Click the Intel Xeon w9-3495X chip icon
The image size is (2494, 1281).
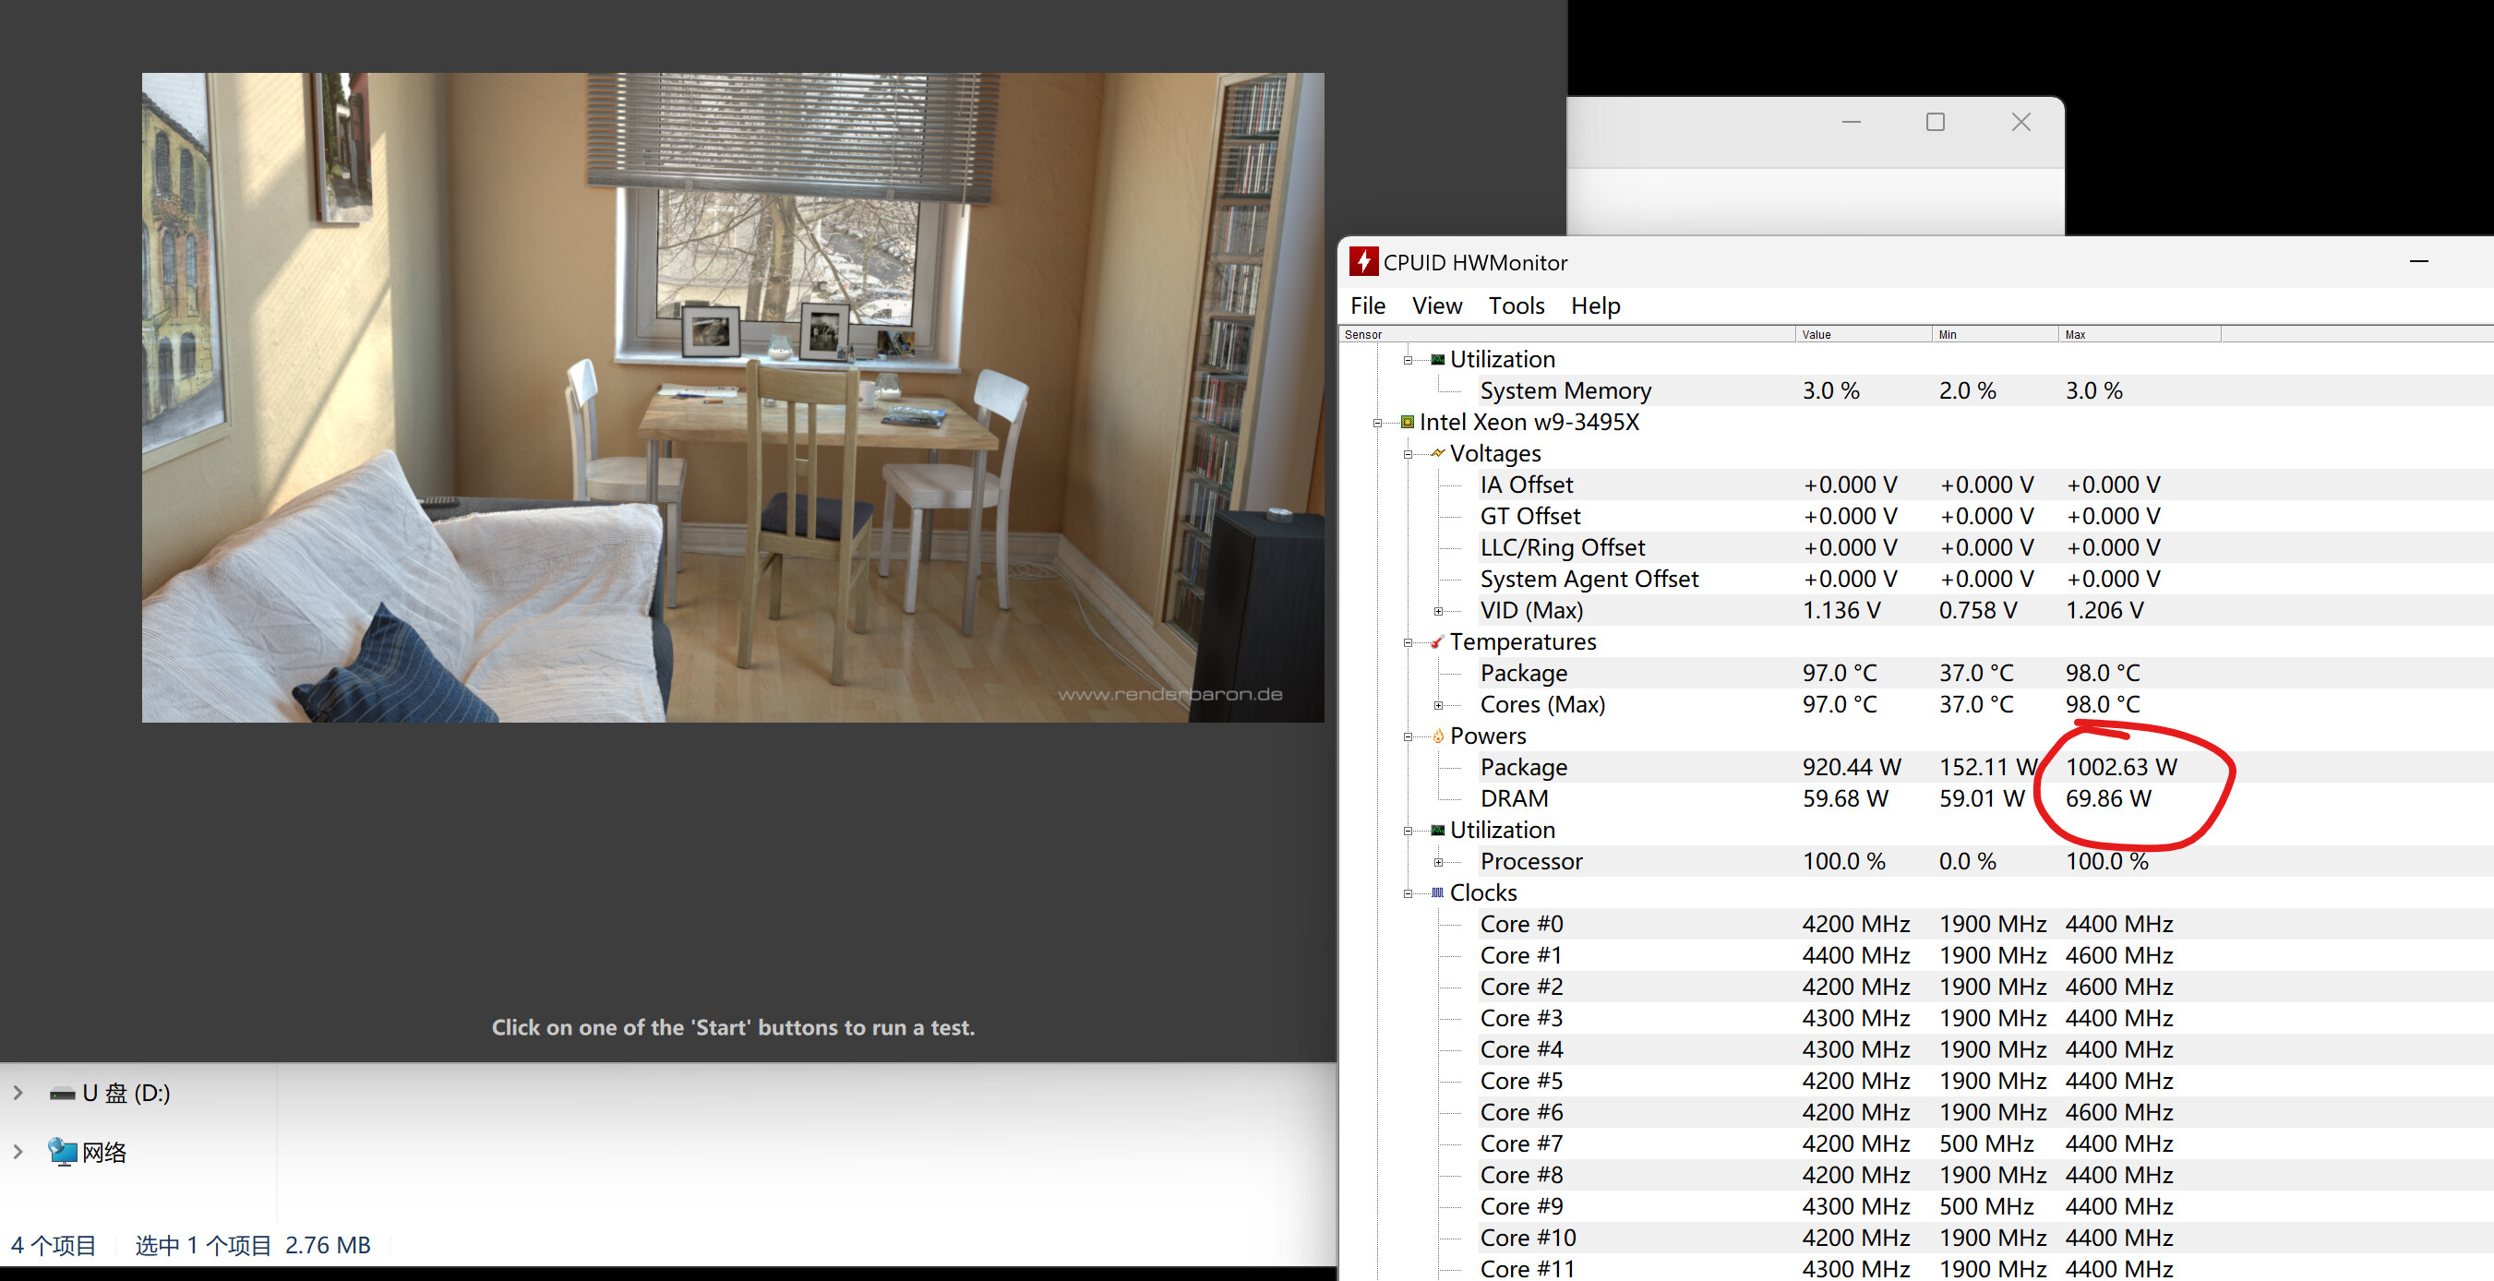[x=1407, y=422]
